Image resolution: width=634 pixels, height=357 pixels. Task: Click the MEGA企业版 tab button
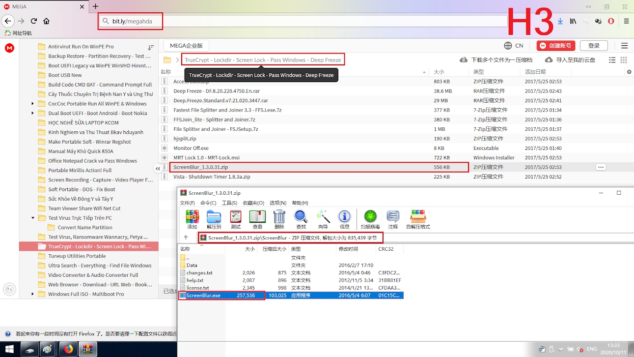point(186,46)
